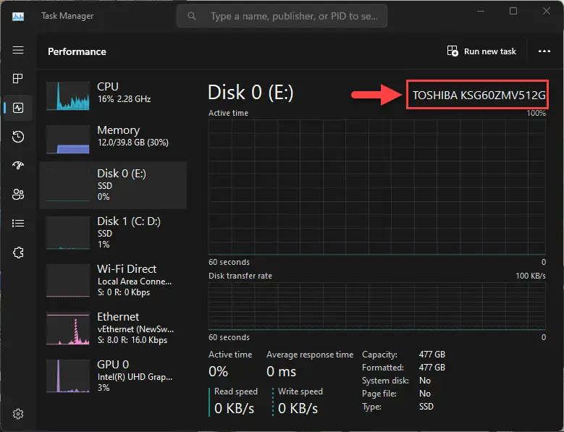Select Memory in the performance list
This screenshot has height=432, width=564.
pyautogui.click(x=113, y=139)
